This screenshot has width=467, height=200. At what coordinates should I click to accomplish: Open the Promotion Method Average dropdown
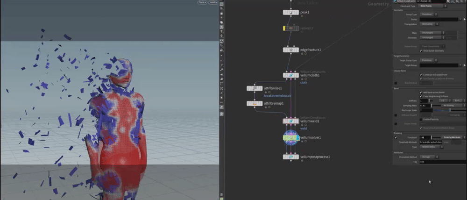pyautogui.click(x=429, y=157)
